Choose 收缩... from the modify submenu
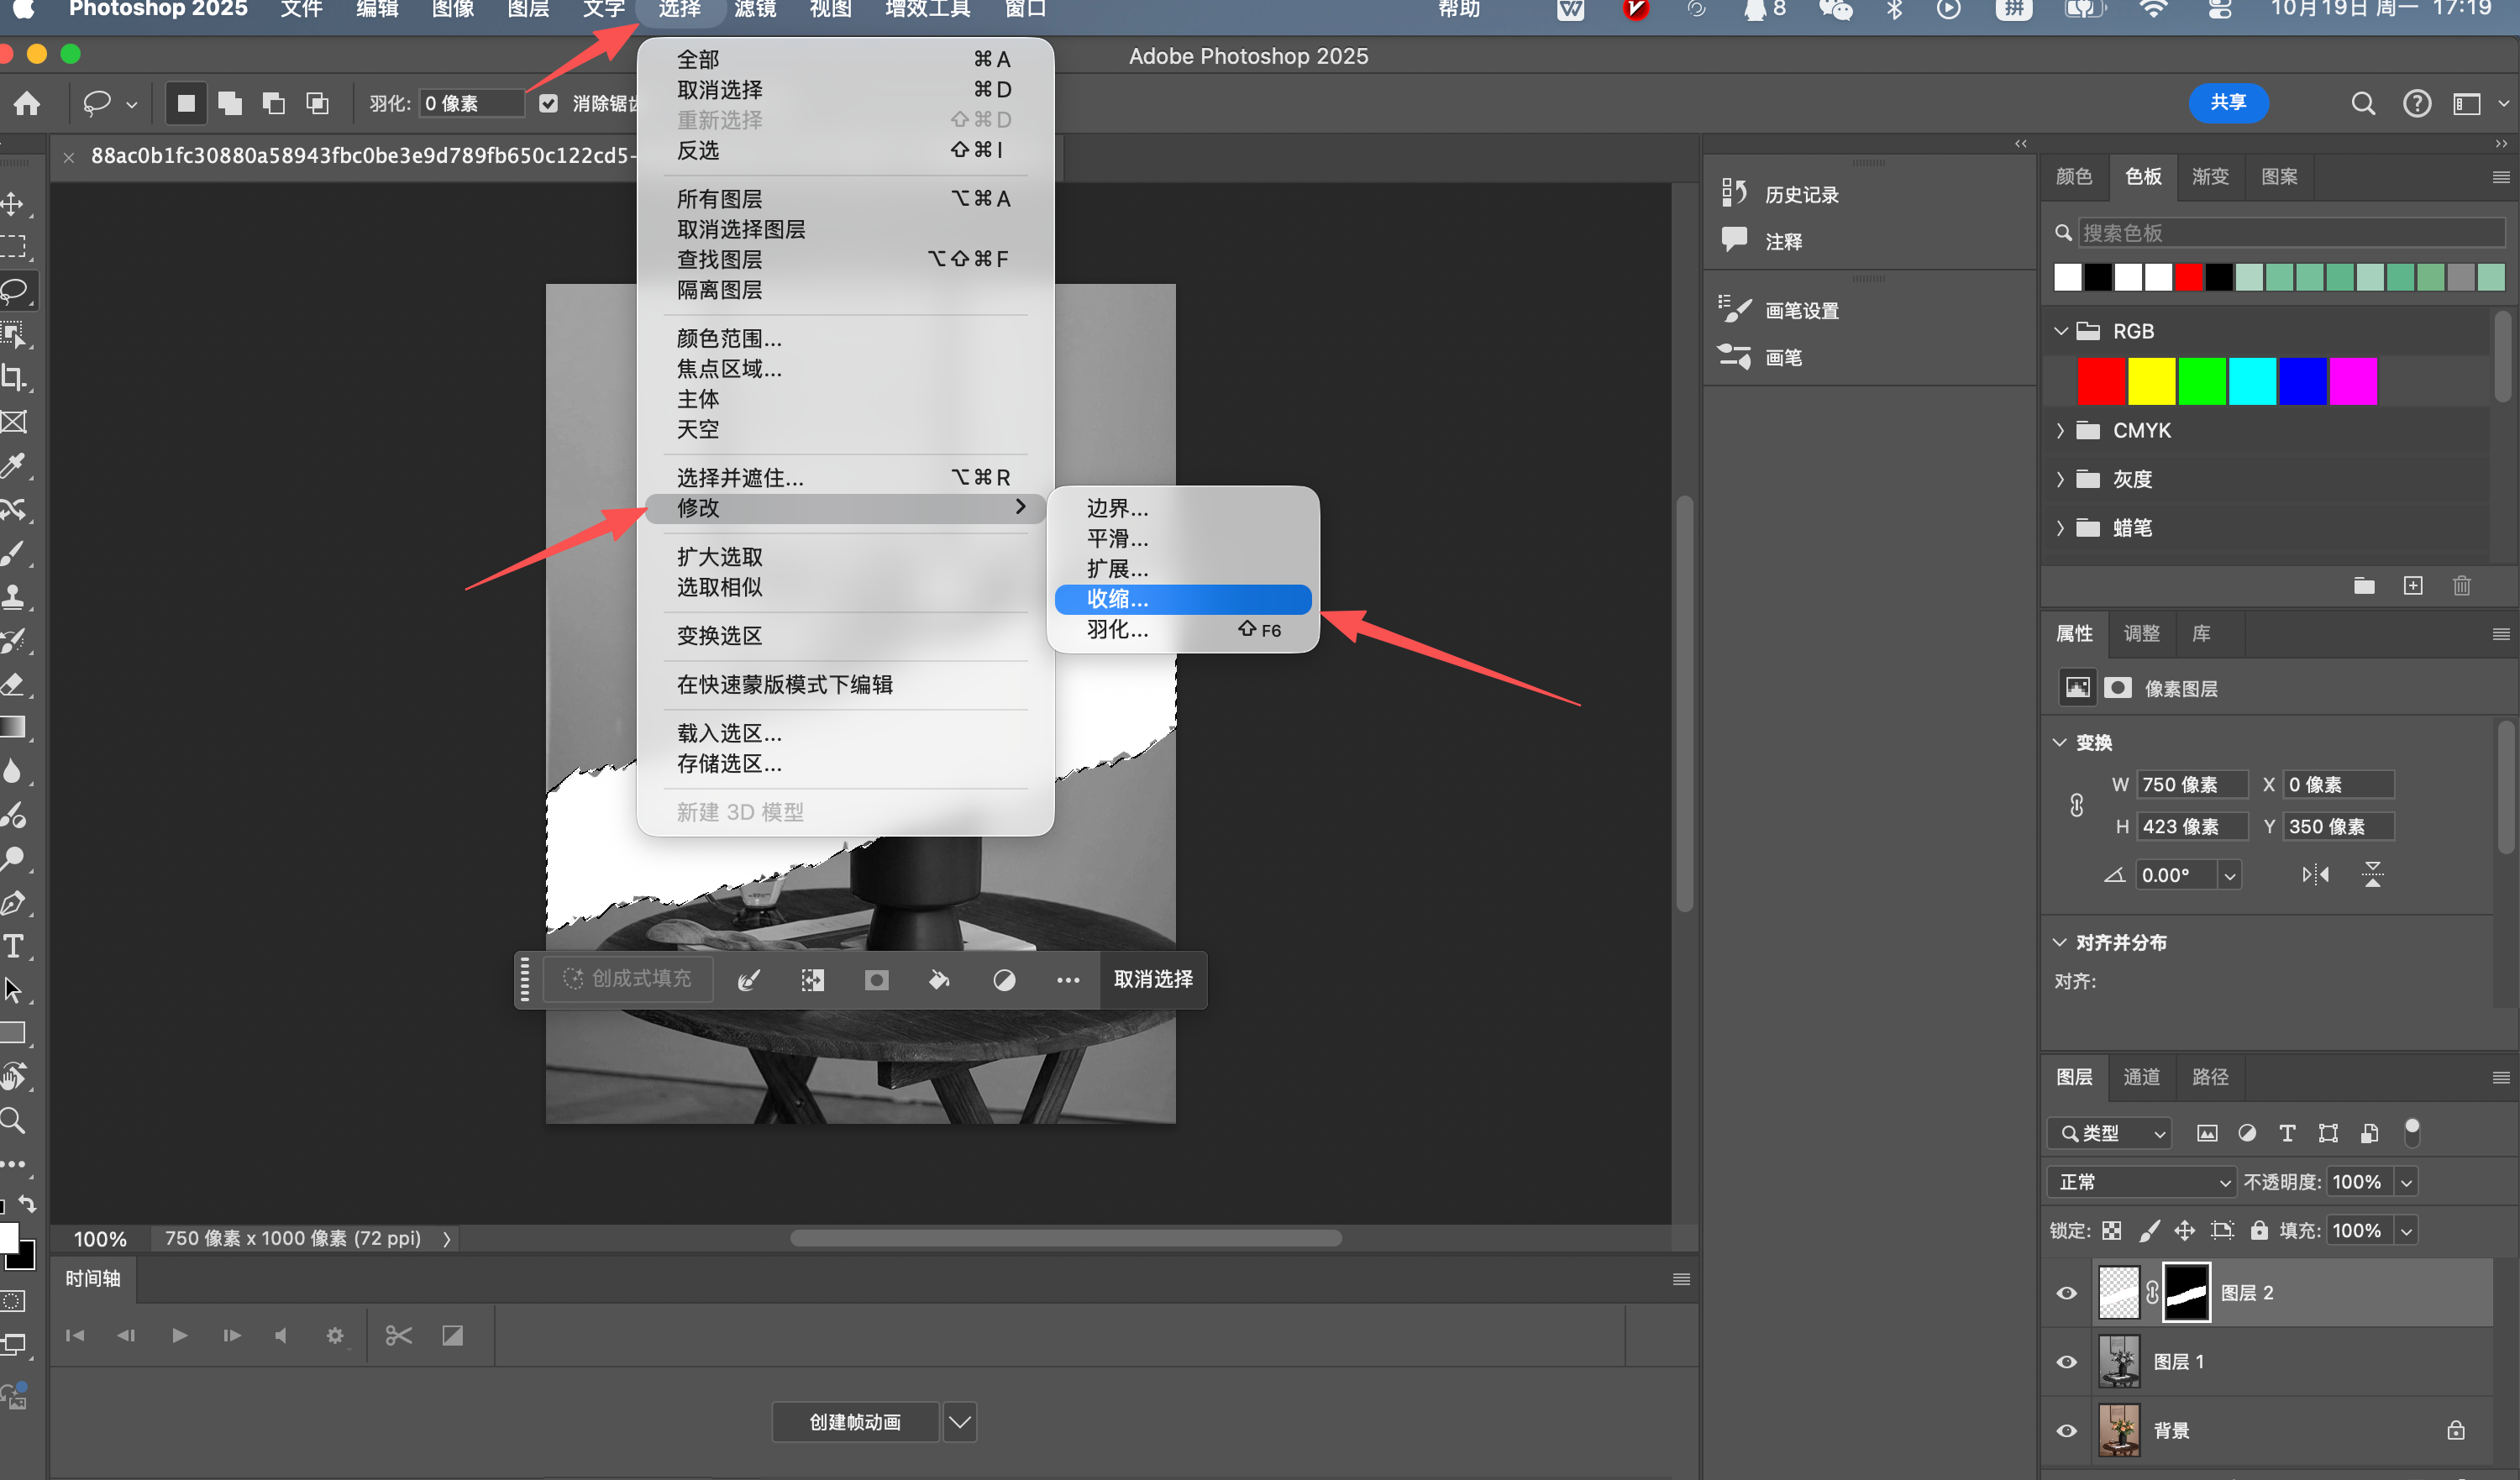Viewport: 2520px width, 1480px height. (1183, 599)
